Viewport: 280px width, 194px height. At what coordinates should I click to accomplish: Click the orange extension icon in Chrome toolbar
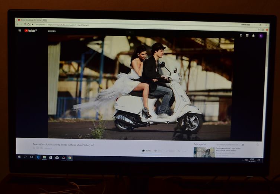tap(267, 30)
